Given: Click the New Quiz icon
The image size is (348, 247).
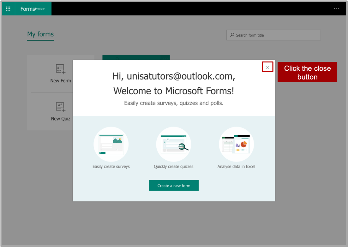Looking at the screenshot, I should click(x=61, y=107).
